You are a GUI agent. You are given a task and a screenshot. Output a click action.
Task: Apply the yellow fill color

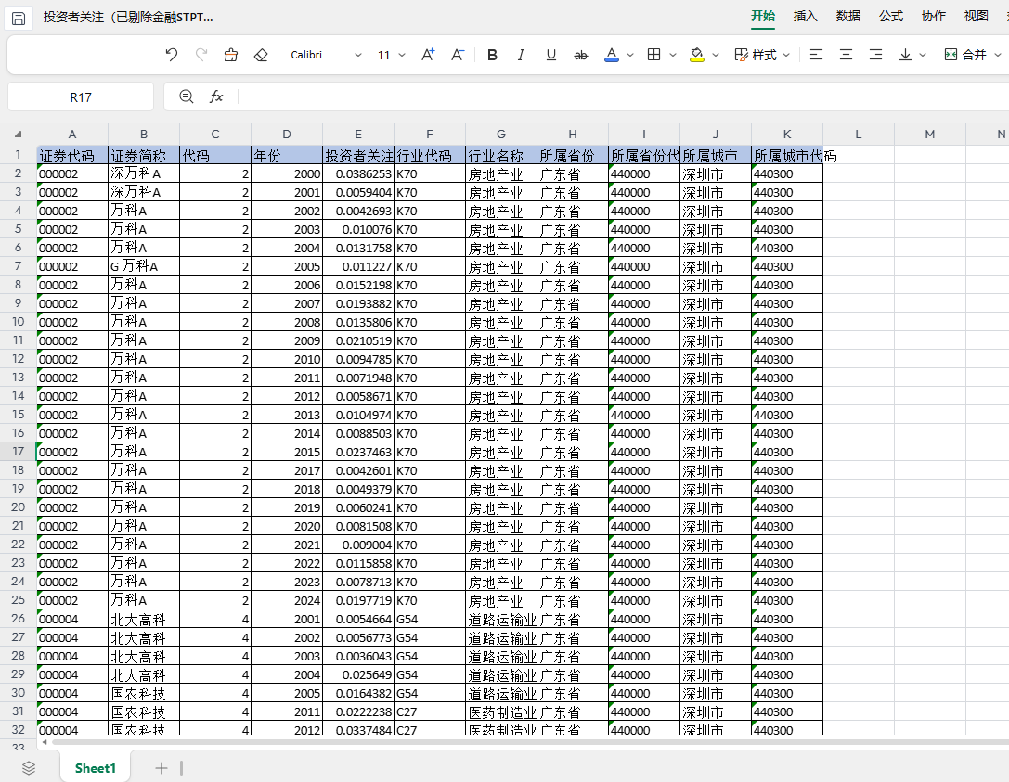pyautogui.click(x=697, y=56)
